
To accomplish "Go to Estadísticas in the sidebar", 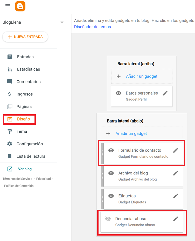I will (28, 69).
